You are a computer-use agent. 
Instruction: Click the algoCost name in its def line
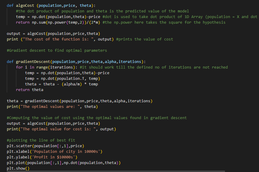click(x=25, y=6)
